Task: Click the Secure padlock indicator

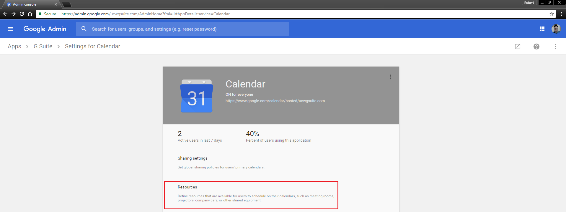Action: pos(47,14)
